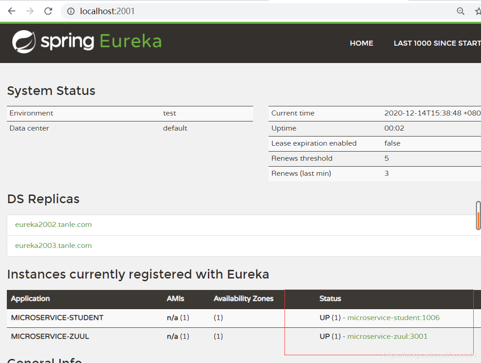This screenshot has height=363, width=481.
Task: Click the Status column header
Action: click(330, 299)
